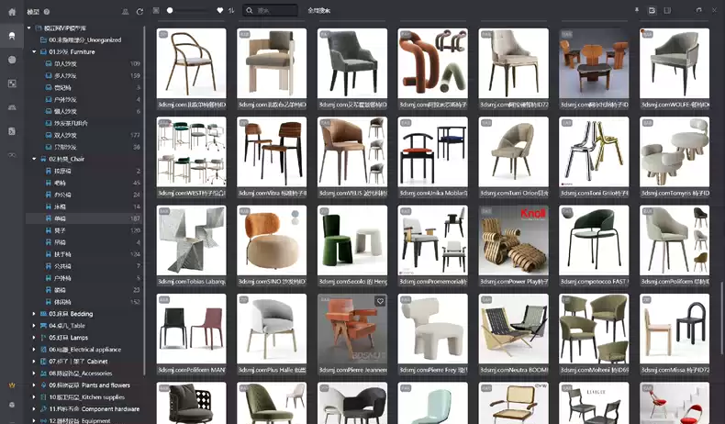
Task: Click the sort order arrows icon
Action: point(231,10)
